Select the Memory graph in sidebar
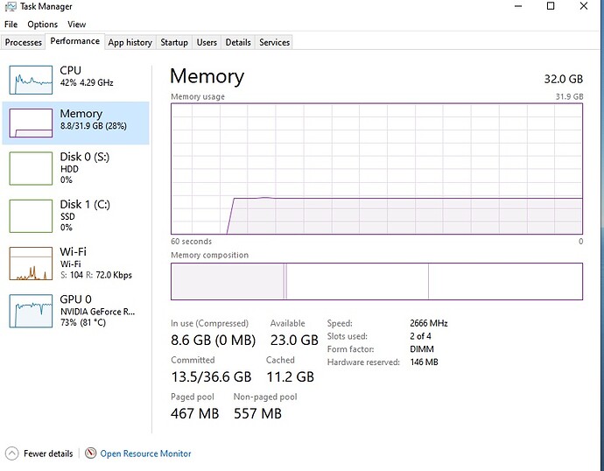Image resolution: width=604 pixels, height=471 pixels. [x=31, y=123]
